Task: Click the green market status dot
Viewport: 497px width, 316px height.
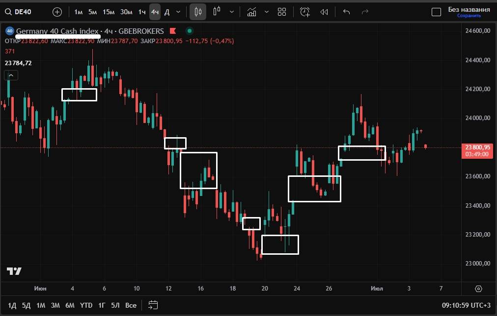Action: tap(190, 31)
